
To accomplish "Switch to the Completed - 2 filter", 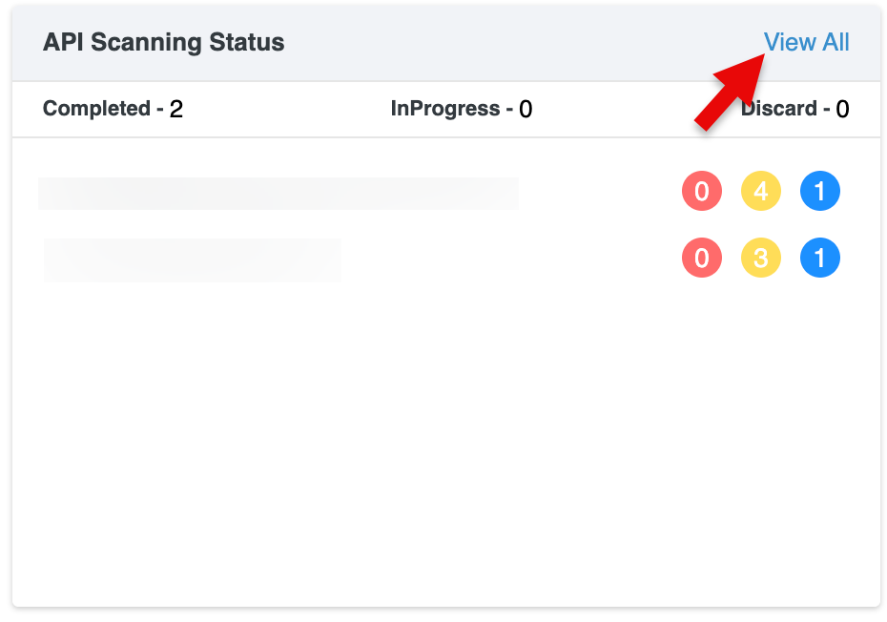I will pyautogui.click(x=113, y=108).
